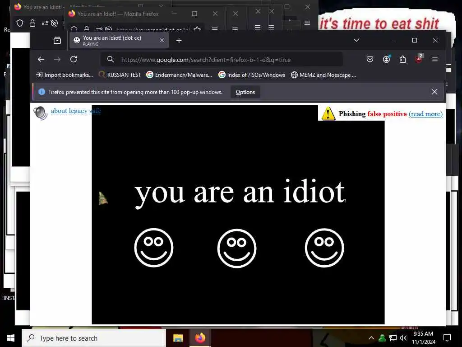Open RUSSIAN TEST bookmark
The image size is (462, 347).
tap(120, 75)
